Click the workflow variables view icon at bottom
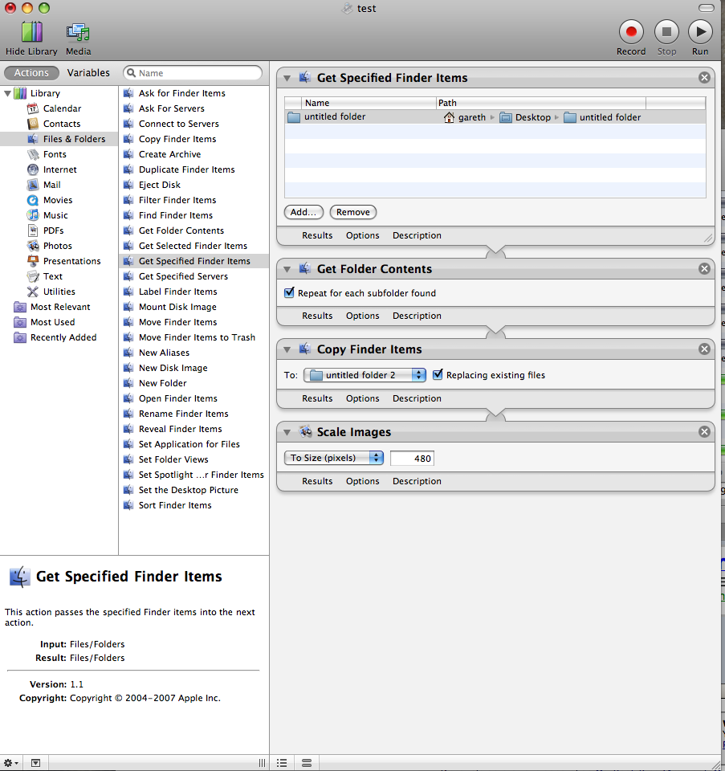Image resolution: width=725 pixels, height=771 pixels. (307, 763)
